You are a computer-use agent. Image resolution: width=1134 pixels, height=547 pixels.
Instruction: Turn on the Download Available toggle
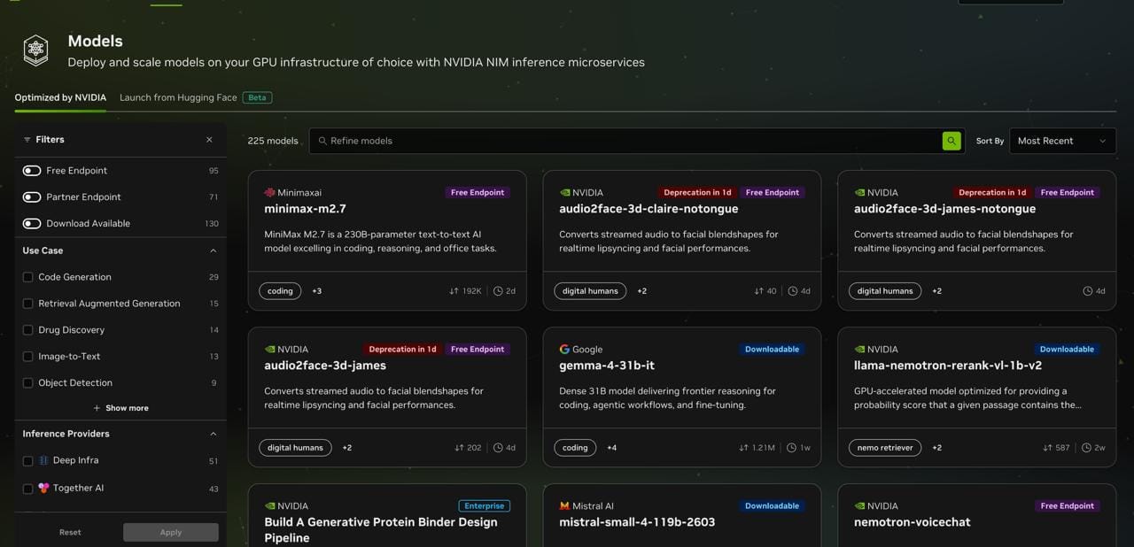point(32,224)
